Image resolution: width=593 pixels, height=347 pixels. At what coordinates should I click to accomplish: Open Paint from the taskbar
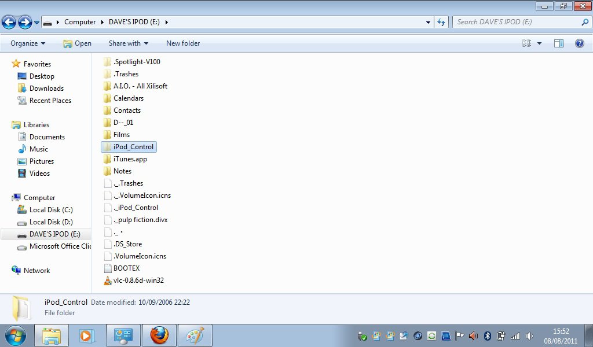(195, 335)
